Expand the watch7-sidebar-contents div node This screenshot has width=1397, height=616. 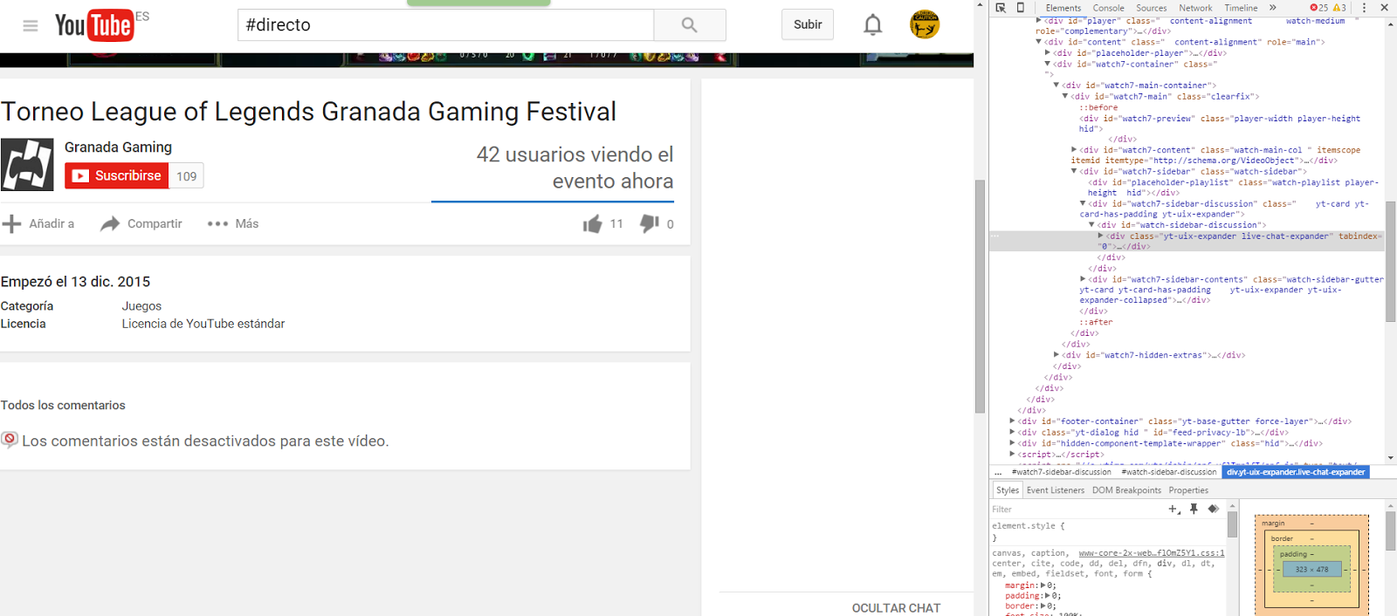(x=1083, y=279)
